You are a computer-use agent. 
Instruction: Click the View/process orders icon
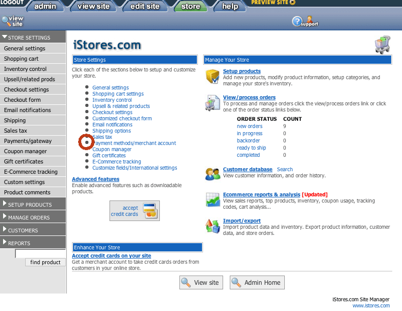click(213, 102)
